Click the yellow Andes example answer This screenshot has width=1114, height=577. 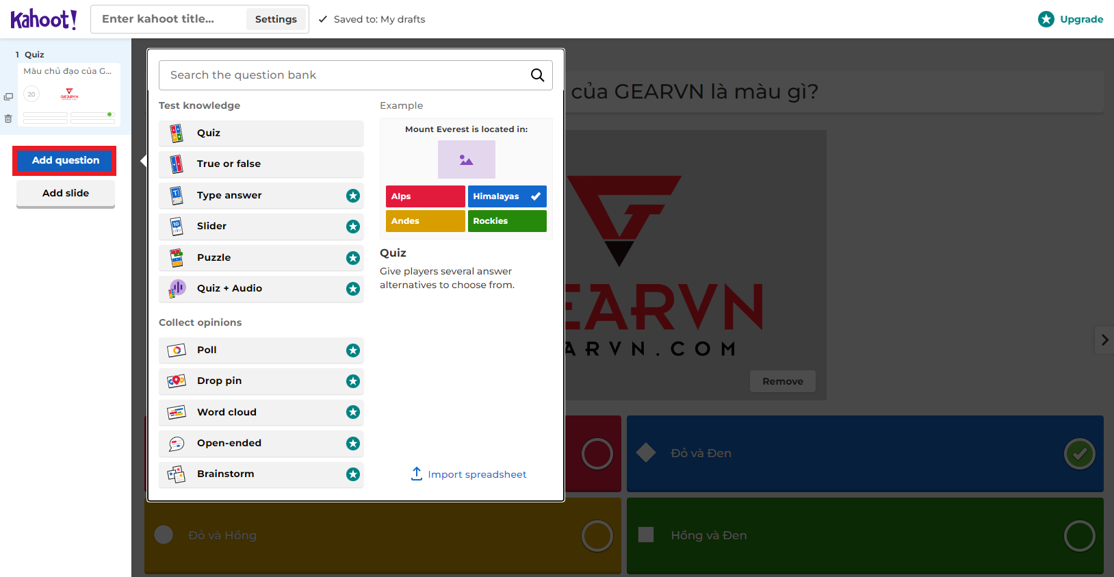pyautogui.click(x=426, y=221)
